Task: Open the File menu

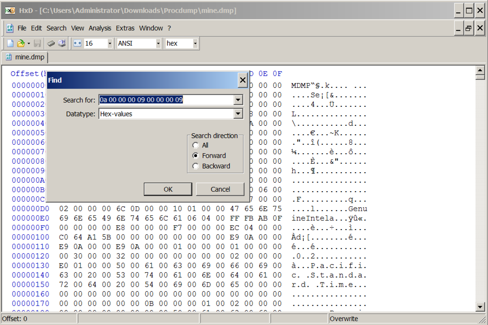Action: [x=22, y=28]
